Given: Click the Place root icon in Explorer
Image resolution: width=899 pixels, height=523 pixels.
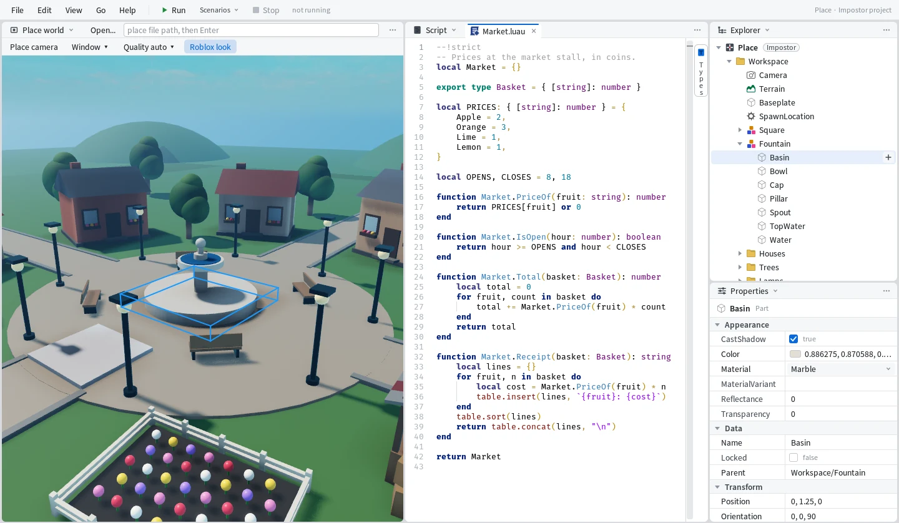Looking at the screenshot, I should pos(730,47).
